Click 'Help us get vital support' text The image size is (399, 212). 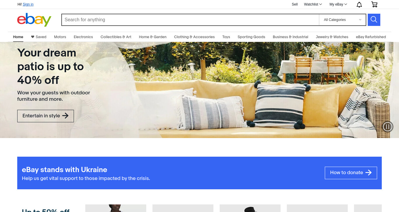click(x=86, y=178)
